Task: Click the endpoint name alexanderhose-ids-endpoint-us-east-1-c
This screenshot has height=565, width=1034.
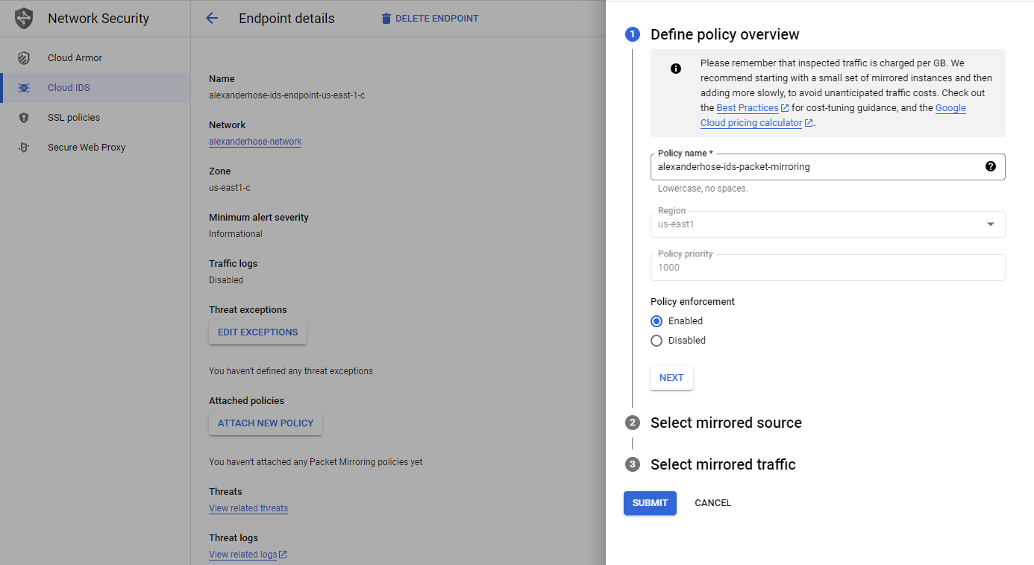Action: coord(286,95)
